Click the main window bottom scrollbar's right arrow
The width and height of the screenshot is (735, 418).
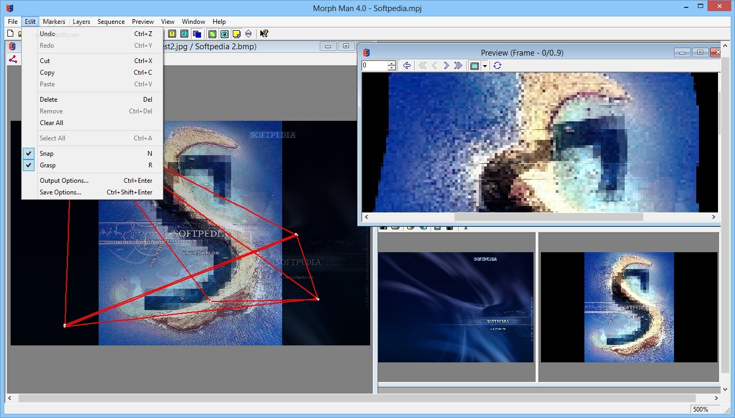tap(716, 398)
